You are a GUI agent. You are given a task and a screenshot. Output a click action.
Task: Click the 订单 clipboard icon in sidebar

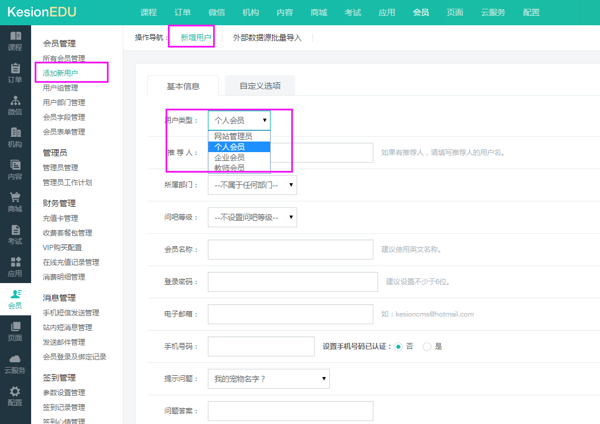pyautogui.click(x=15, y=69)
